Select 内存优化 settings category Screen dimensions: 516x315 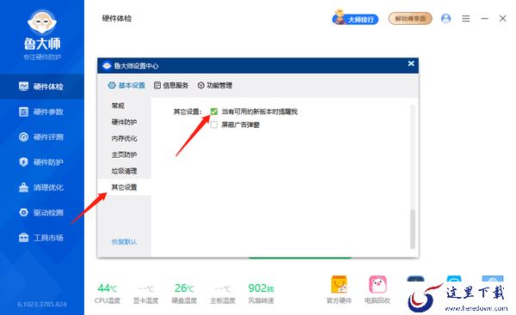[124, 138]
